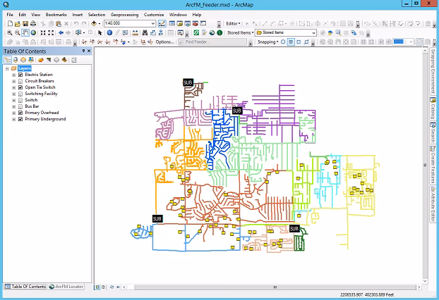Uncheck the Electric Station layer

(20, 75)
